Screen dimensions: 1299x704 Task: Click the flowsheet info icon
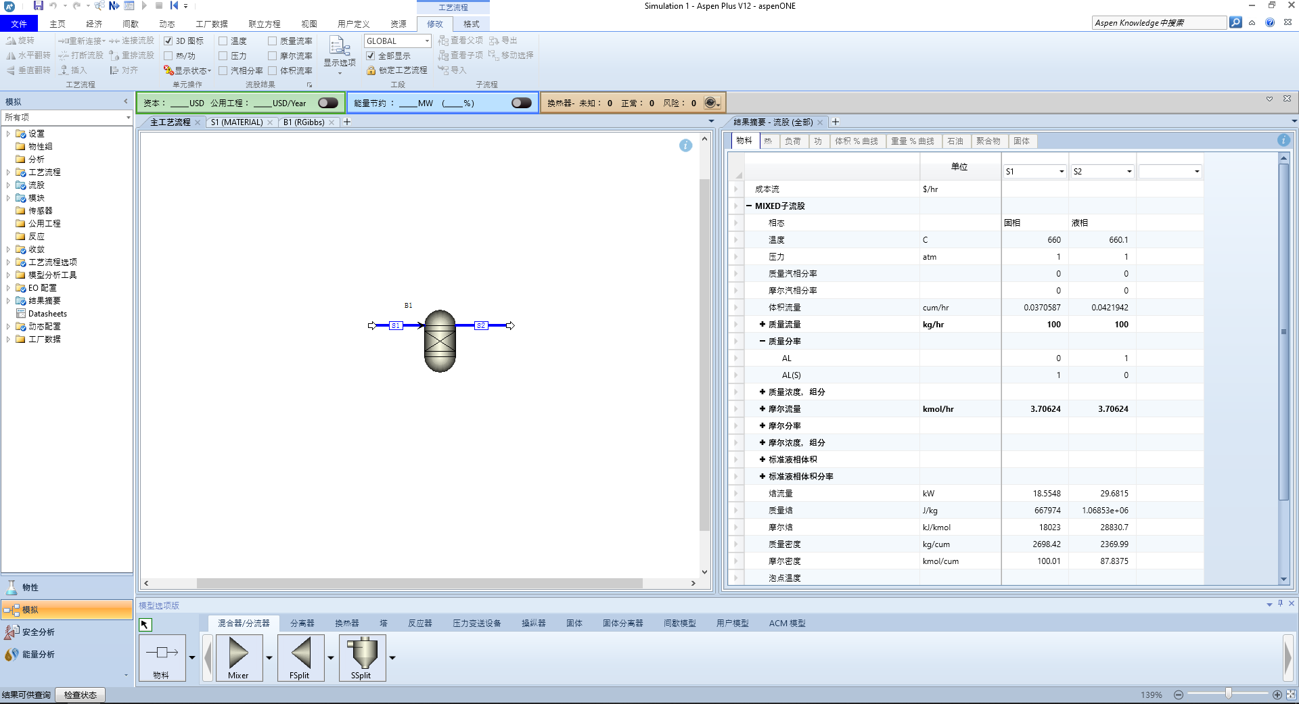point(685,145)
